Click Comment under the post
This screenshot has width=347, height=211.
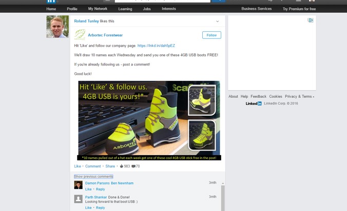tap(93, 166)
